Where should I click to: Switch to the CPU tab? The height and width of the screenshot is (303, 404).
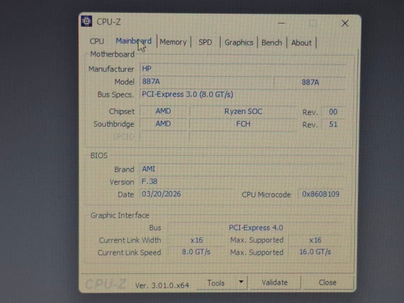coord(97,41)
